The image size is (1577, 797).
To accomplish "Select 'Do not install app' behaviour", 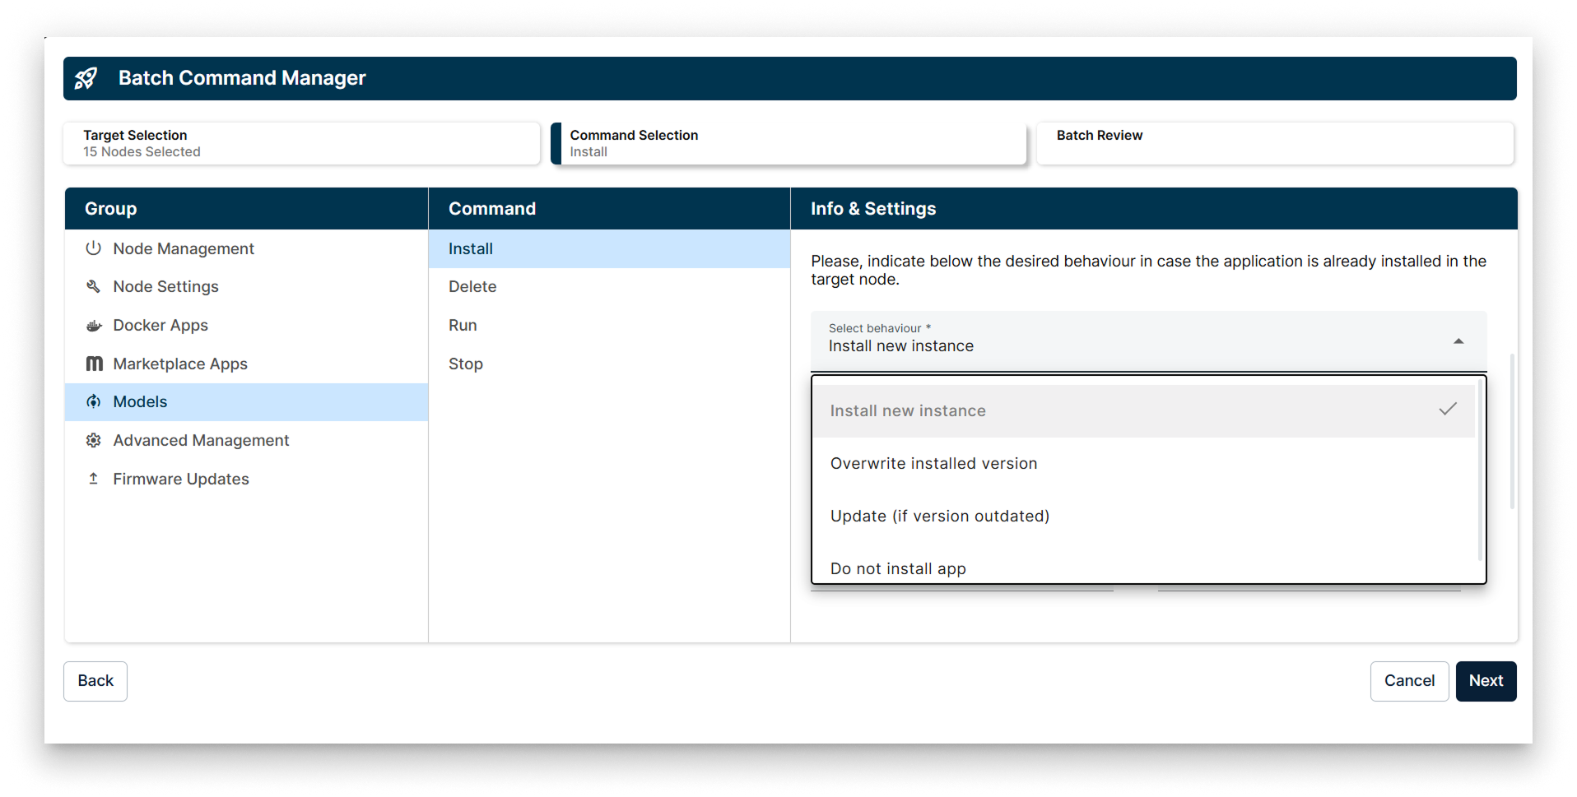I will click(897, 568).
